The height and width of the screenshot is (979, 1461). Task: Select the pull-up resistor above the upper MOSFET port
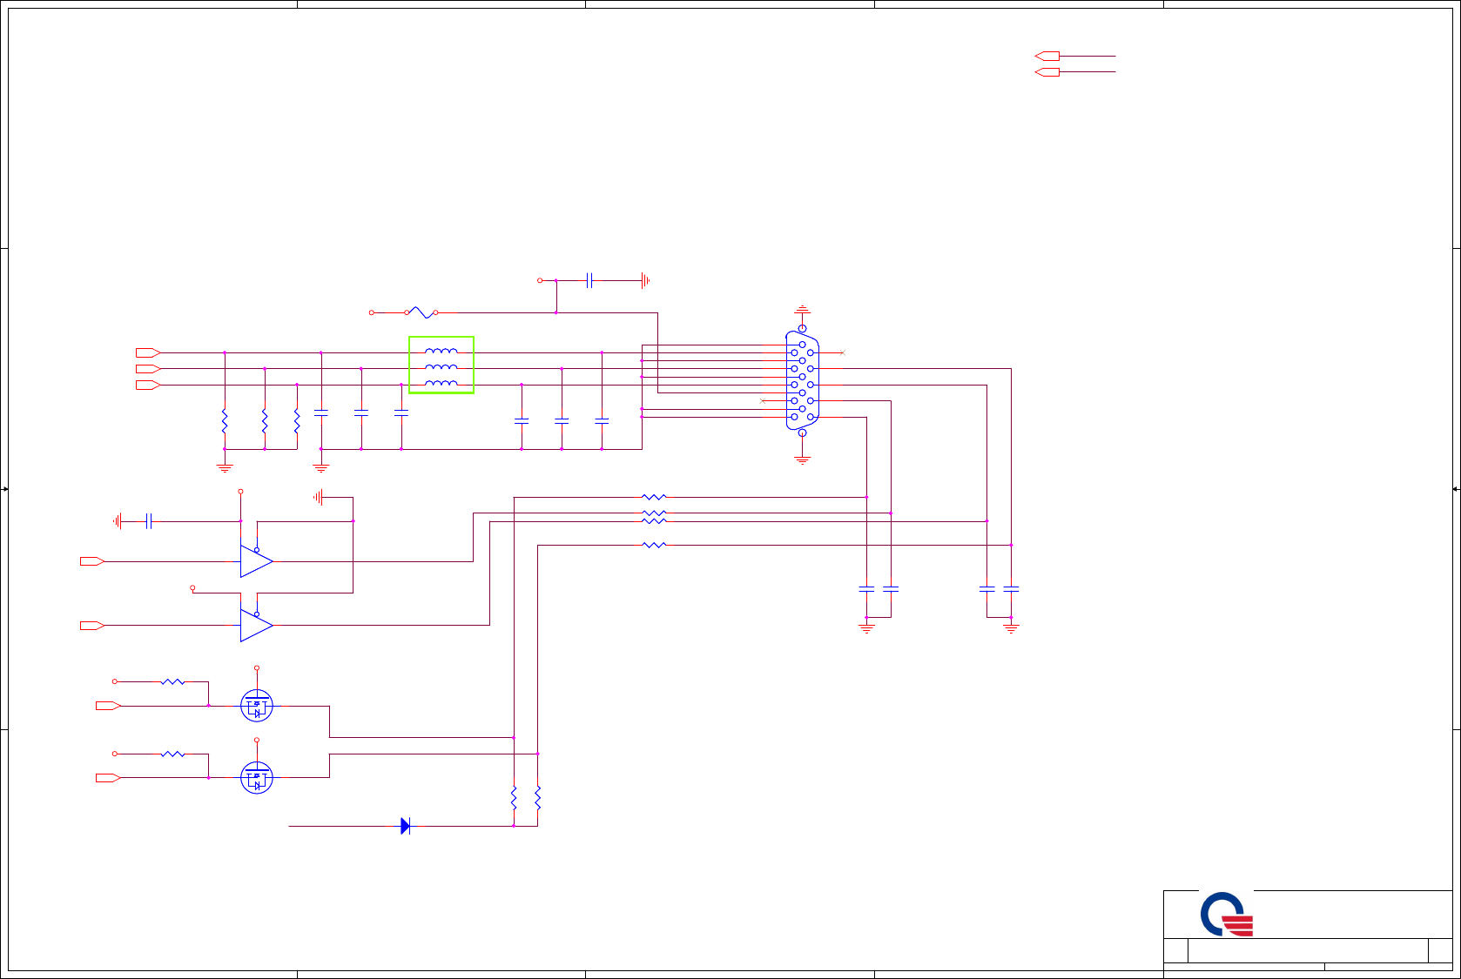click(x=172, y=681)
